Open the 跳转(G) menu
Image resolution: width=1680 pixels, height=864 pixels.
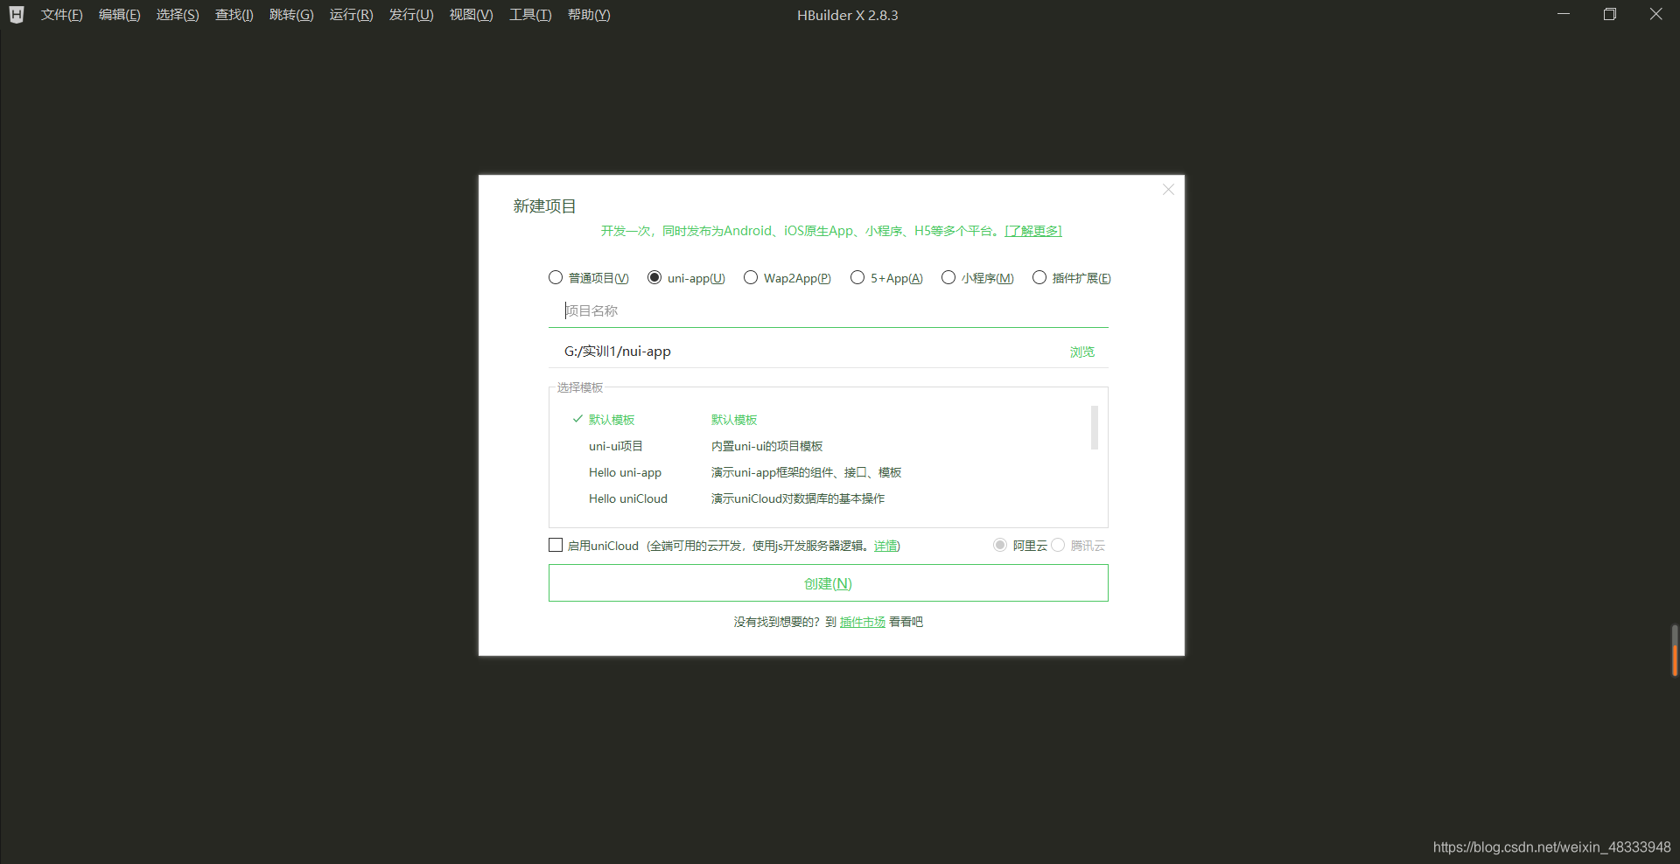point(291,15)
